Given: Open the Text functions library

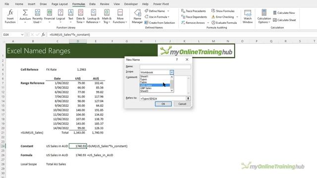Looking at the screenshot, I should pos(70,16).
